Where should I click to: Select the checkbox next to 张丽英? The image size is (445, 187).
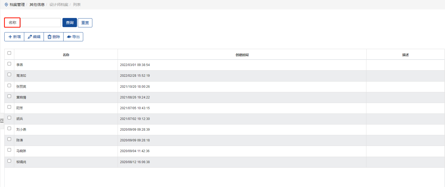click(x=9, y=86)
